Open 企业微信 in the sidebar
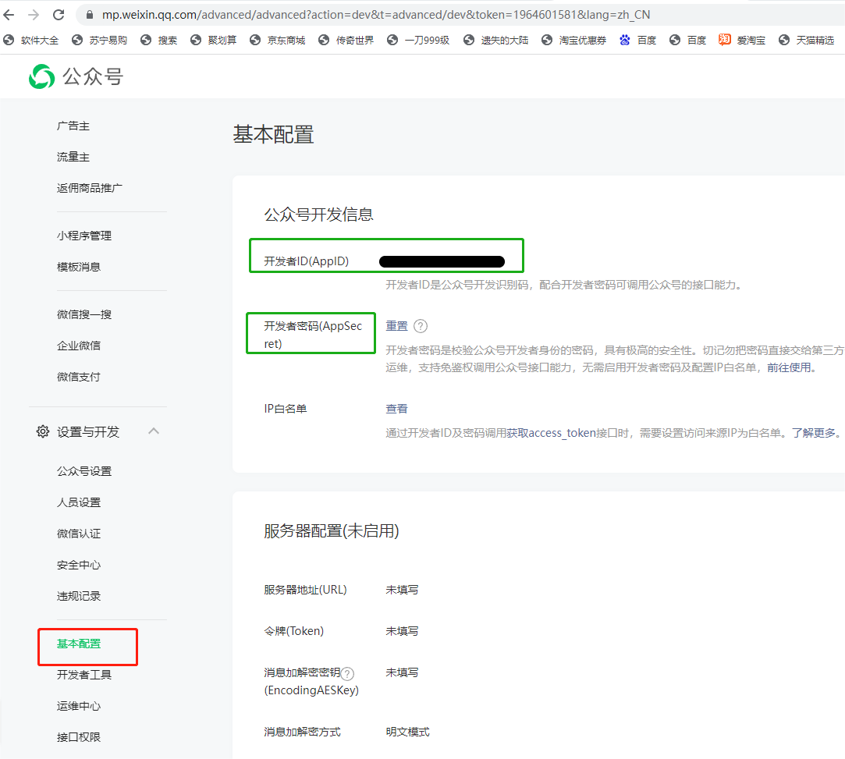 click(79, 346)
